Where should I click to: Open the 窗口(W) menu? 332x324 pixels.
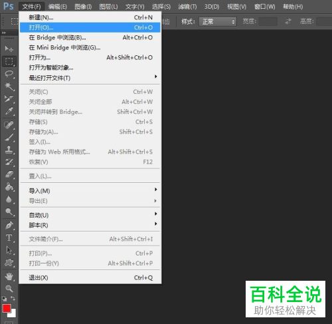tap(265, 7)
